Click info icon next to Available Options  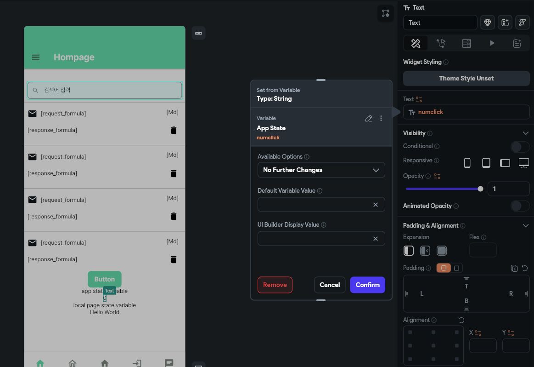(307, 157)
